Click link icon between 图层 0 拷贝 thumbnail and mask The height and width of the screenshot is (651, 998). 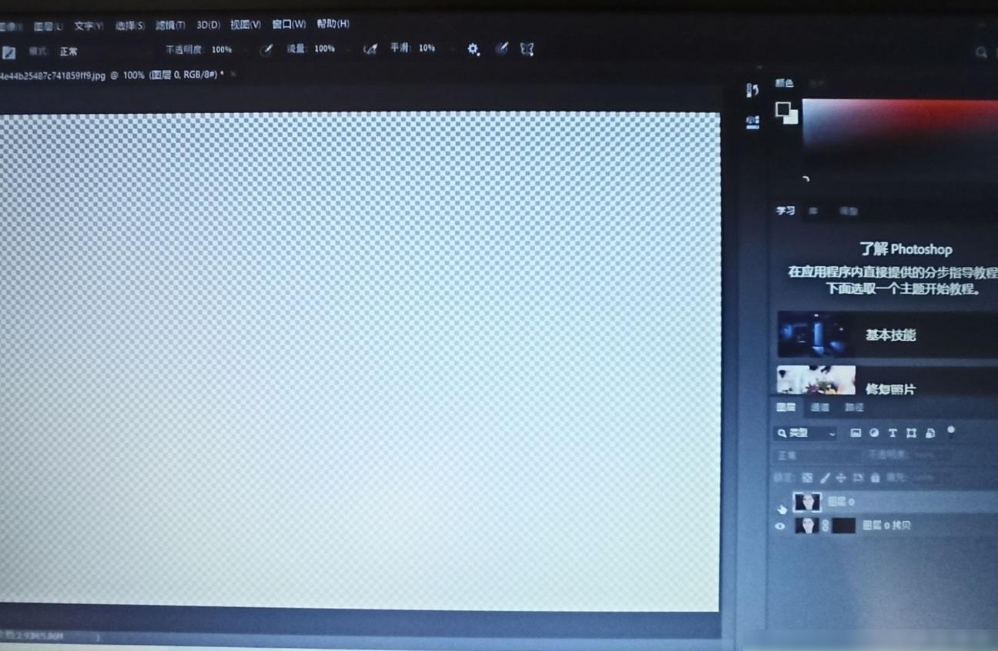point(826,526)
